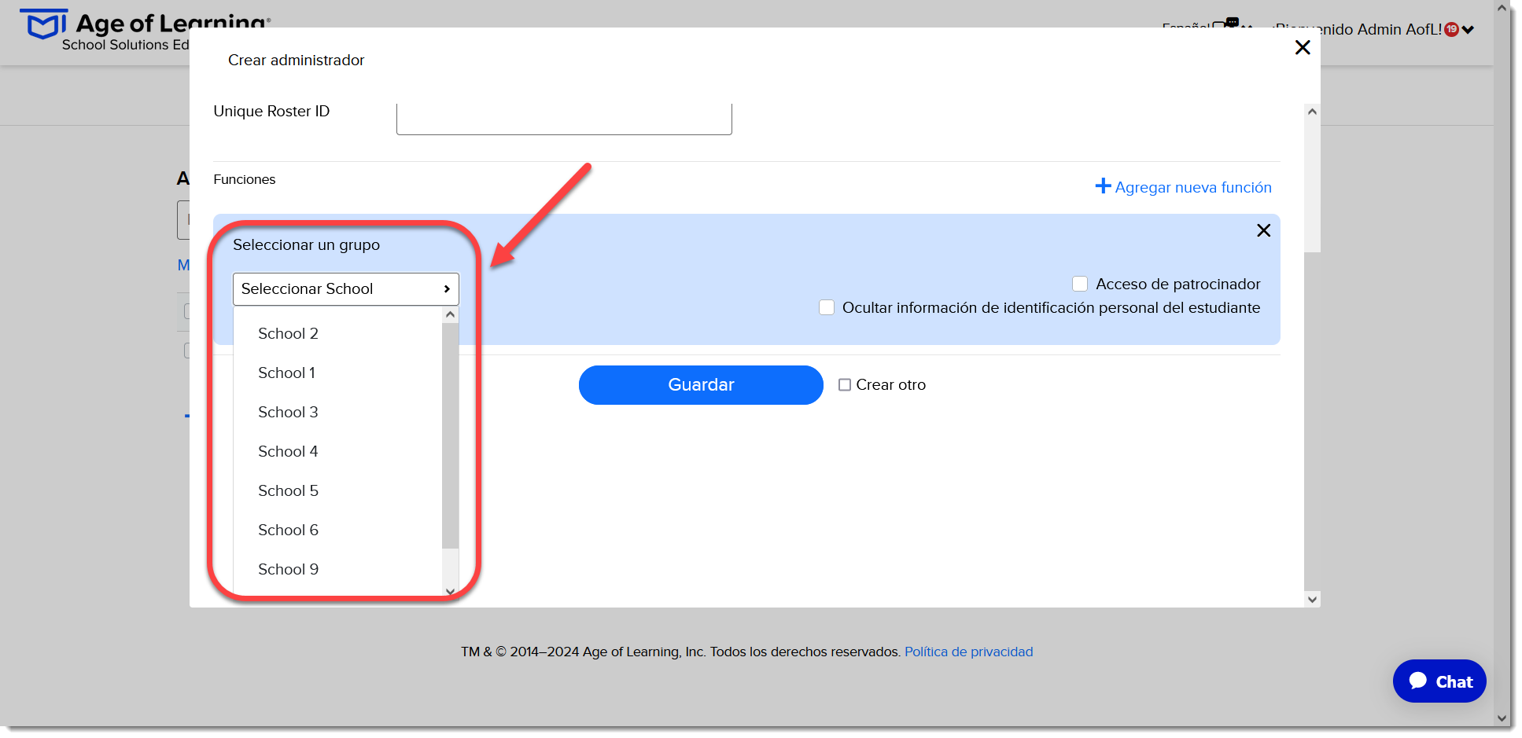The width and height of the screenshot is (1522, 738).
Task: Click school list scrollbar up arrow
Action: [450, 314]
